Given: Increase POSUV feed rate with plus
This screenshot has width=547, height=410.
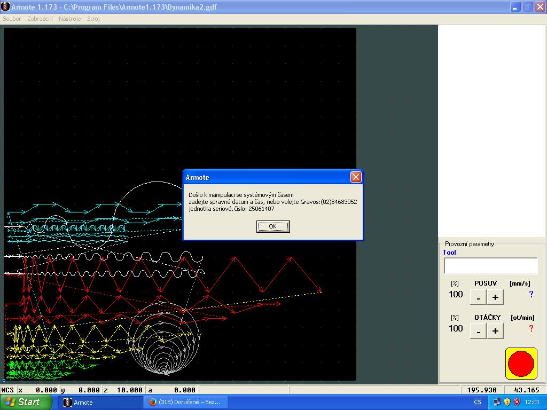Looking at the screenshot, I should click(x=495, y=297).
